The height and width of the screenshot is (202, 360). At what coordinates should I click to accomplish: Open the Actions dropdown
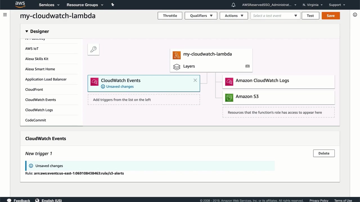234,16
